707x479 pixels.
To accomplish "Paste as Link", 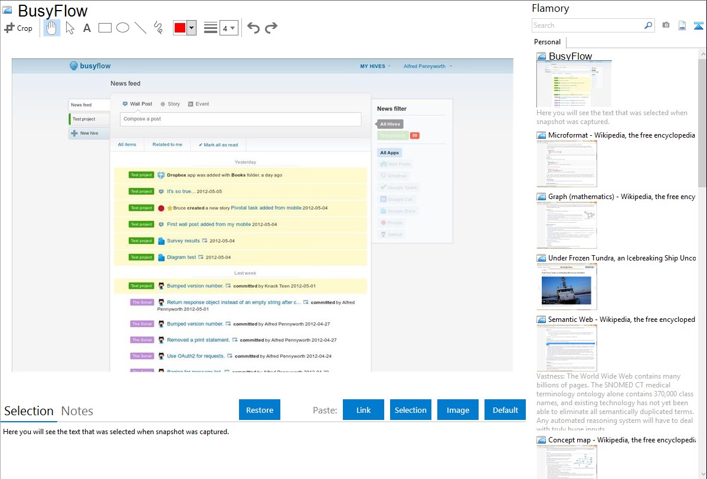I will click(364, 410).
